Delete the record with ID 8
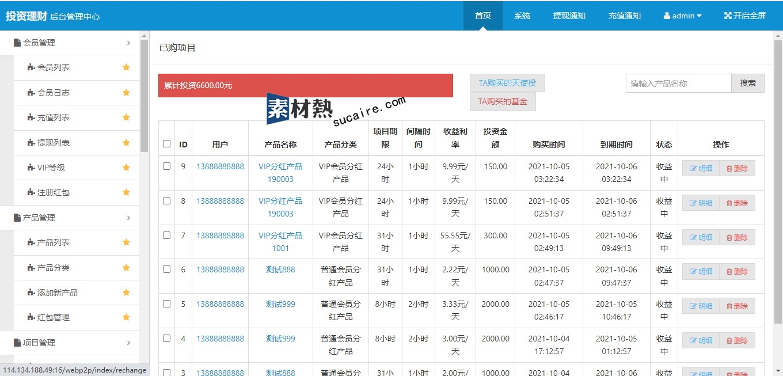 [737, 203]
